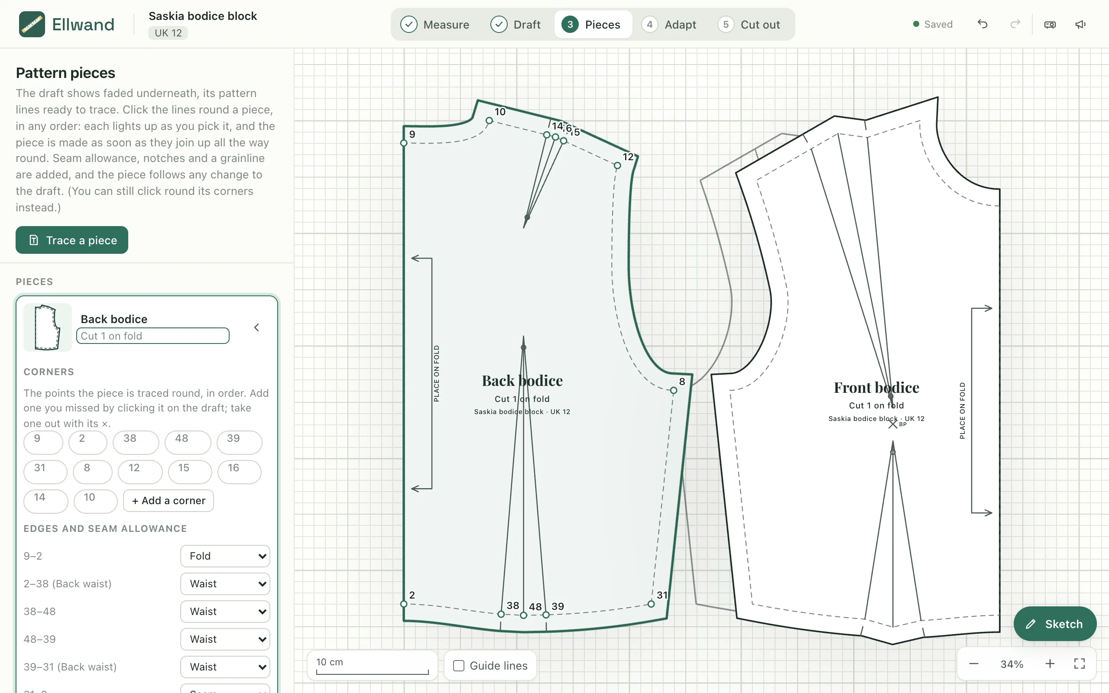
Task: Click the UK 12 size badge
Action: point(168,33)
